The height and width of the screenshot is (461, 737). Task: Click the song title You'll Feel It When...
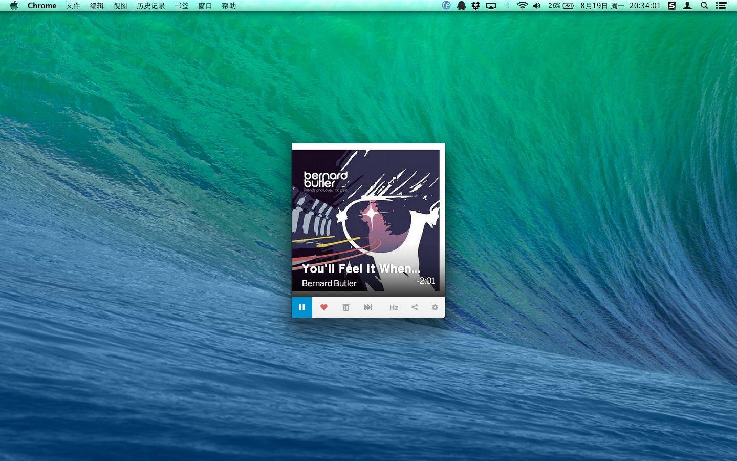361,268
